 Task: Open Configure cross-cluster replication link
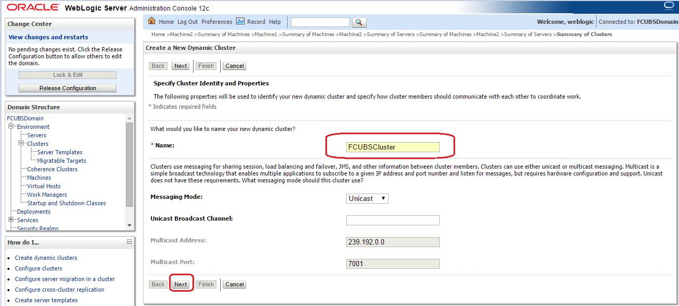tap(60, 290)
